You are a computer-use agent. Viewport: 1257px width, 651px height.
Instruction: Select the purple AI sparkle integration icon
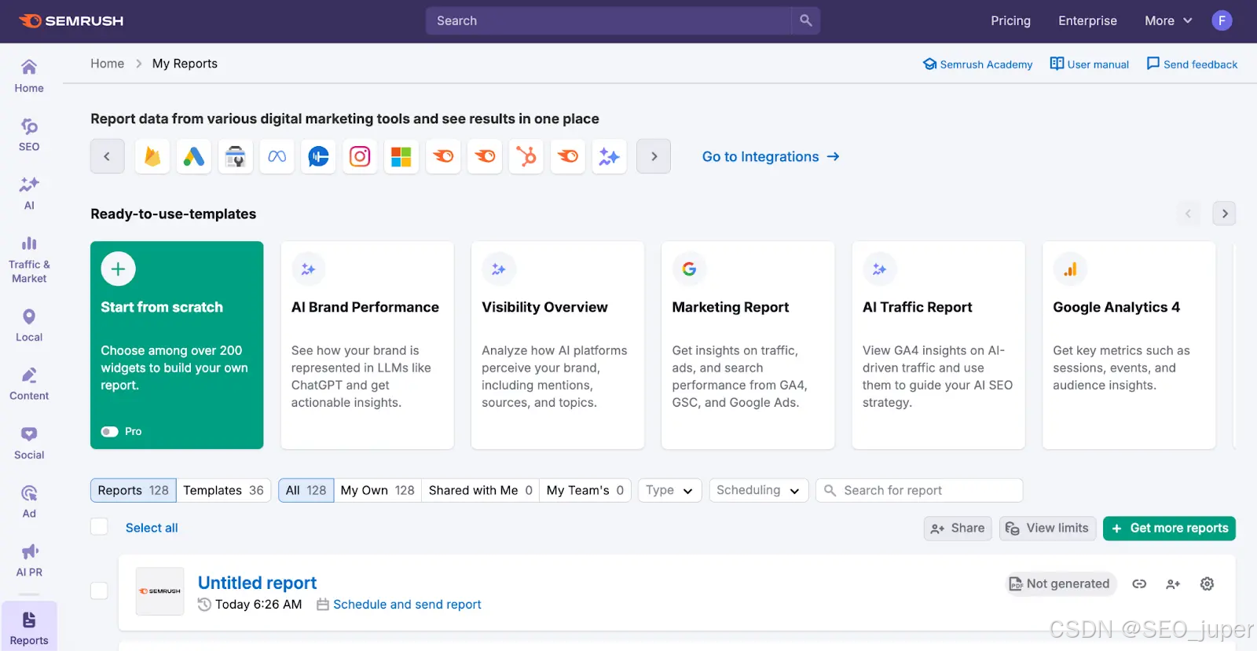tap(610, 157)
